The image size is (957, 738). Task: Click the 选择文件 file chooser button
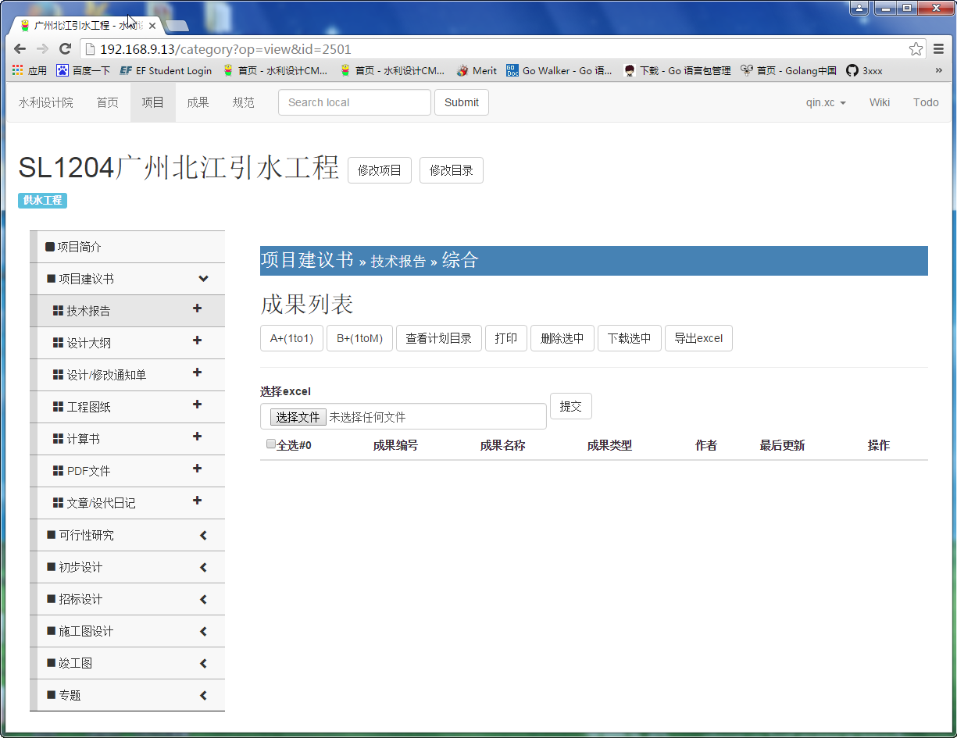coord(298,417)
